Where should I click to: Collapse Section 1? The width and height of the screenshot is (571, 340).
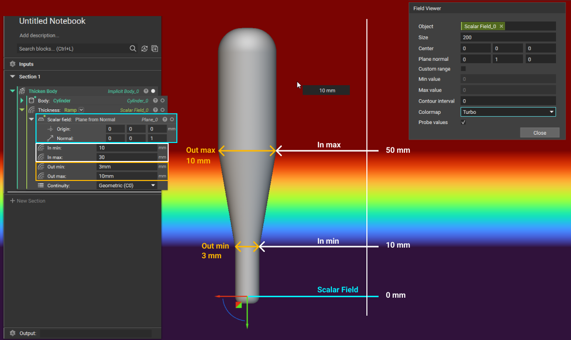pyautogui.click(x=12, y=76)
